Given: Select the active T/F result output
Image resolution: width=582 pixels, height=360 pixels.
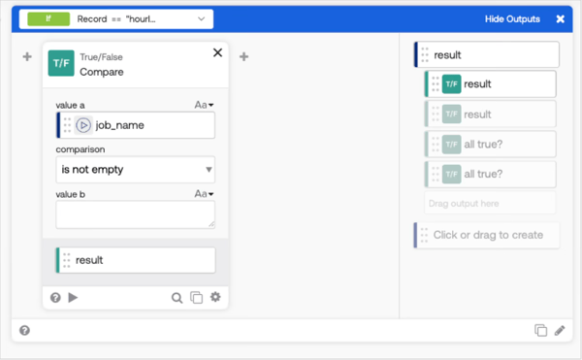Looking at the screenshot, I should coord(490,84).
